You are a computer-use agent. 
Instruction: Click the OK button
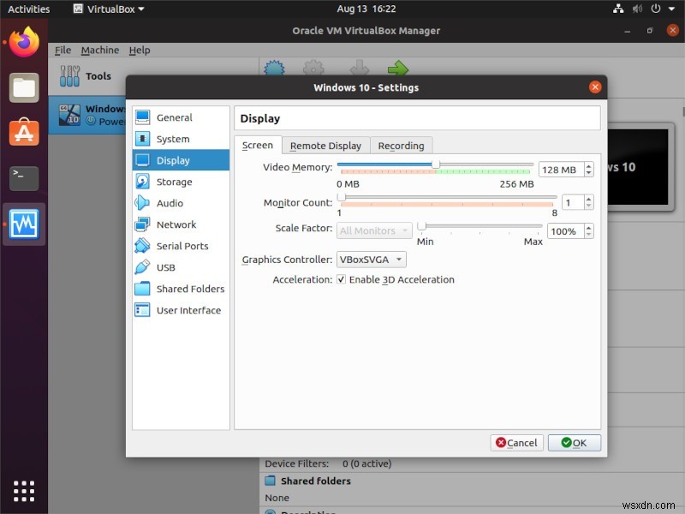coord(574,443)
